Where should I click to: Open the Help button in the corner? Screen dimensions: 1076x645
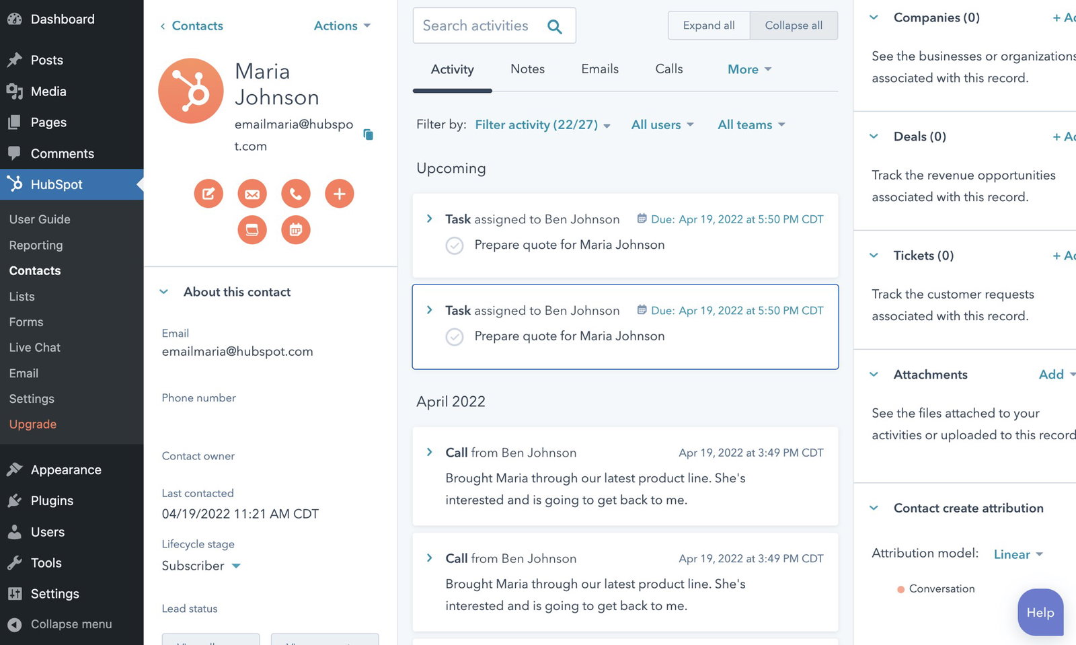pos(1040,612)
